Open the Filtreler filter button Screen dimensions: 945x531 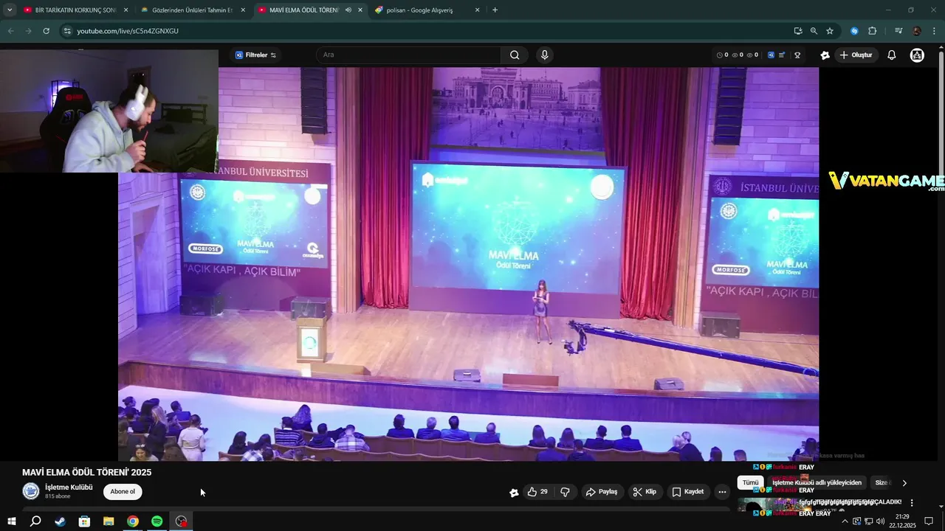point(255,55)
